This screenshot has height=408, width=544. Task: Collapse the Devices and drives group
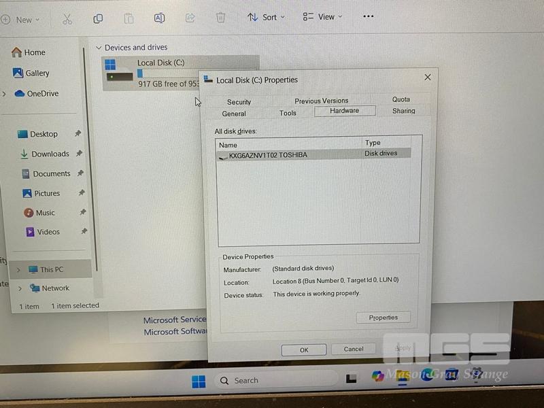pyautogui.click(x=99, y=48)
